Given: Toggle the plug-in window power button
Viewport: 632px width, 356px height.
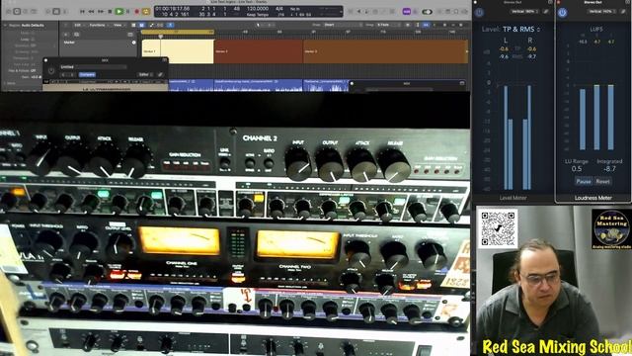Looking at the screenshot, I should coord(51,71).
